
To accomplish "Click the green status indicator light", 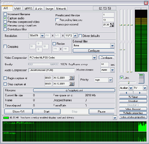I will tap(6, 118).
